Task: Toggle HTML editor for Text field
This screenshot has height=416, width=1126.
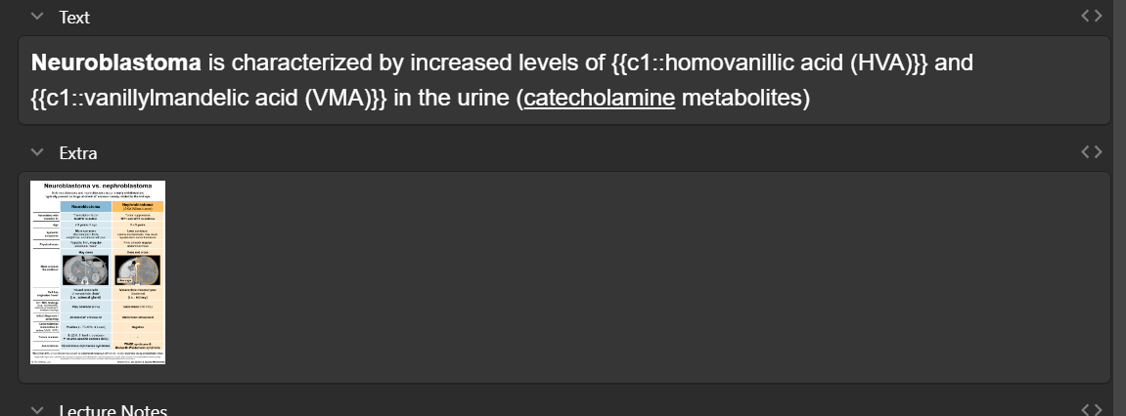Action: click(x=1092, y=16)
